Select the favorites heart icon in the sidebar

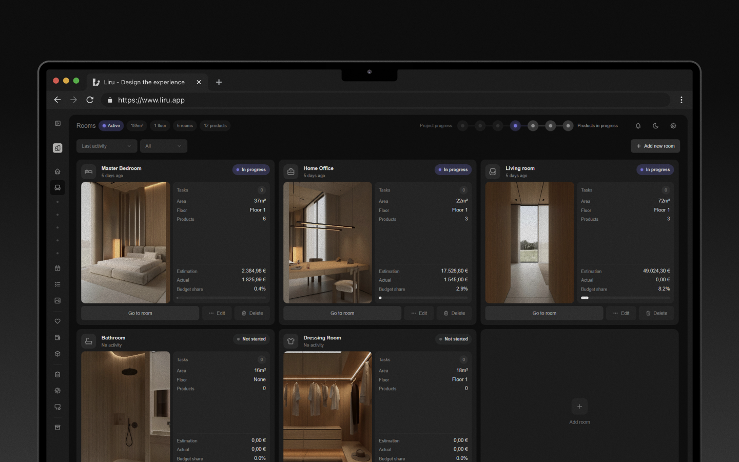pos(57,321)
